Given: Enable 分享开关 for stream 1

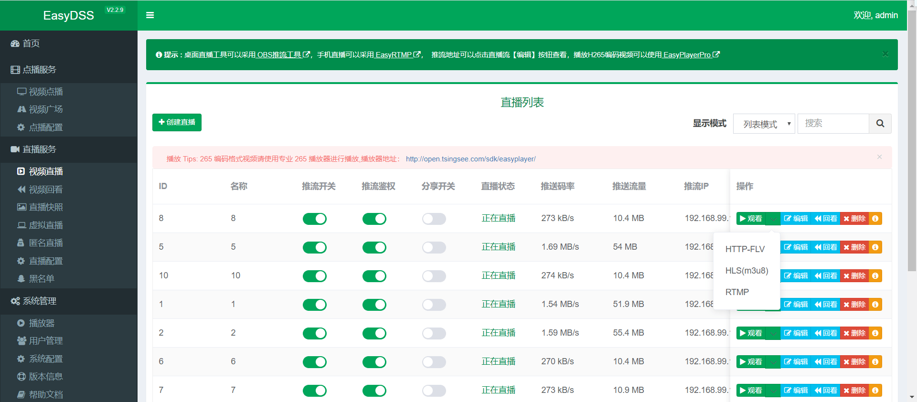Looking at the screenshot, I should tap(434, 305).
